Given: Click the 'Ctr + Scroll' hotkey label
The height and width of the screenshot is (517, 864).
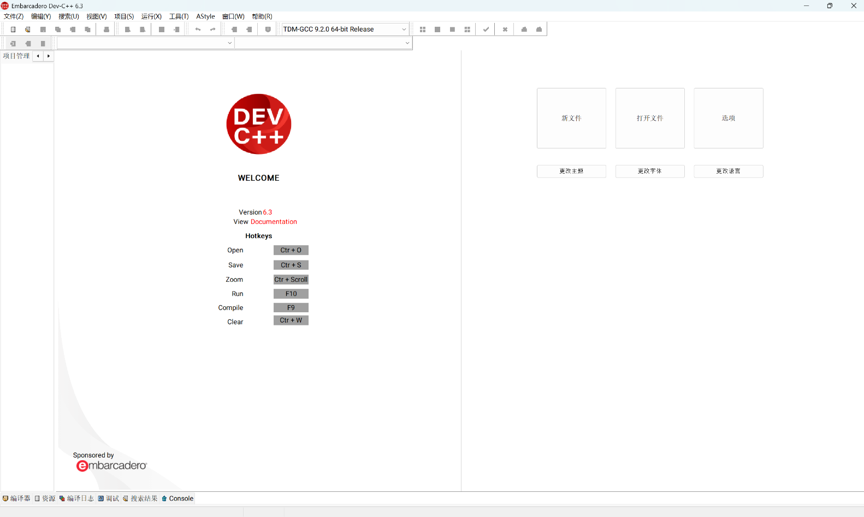Looking at the screenshot, I should tap(291, 280).
